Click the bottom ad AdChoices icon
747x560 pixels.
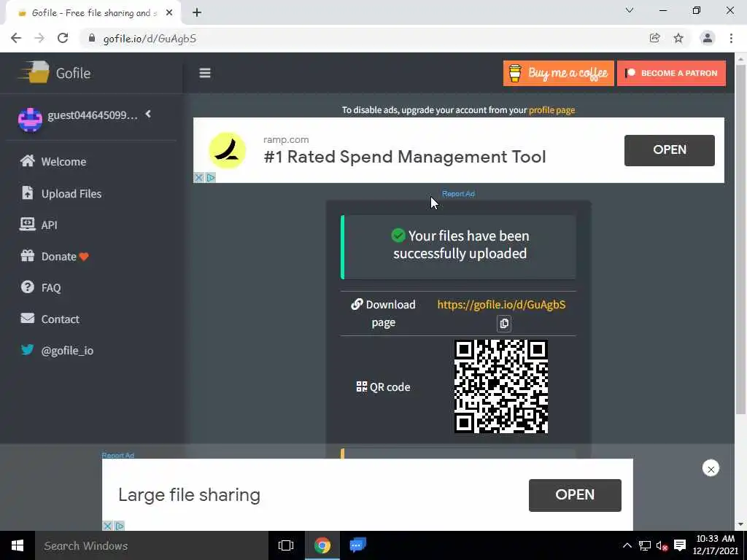point(119,526)
